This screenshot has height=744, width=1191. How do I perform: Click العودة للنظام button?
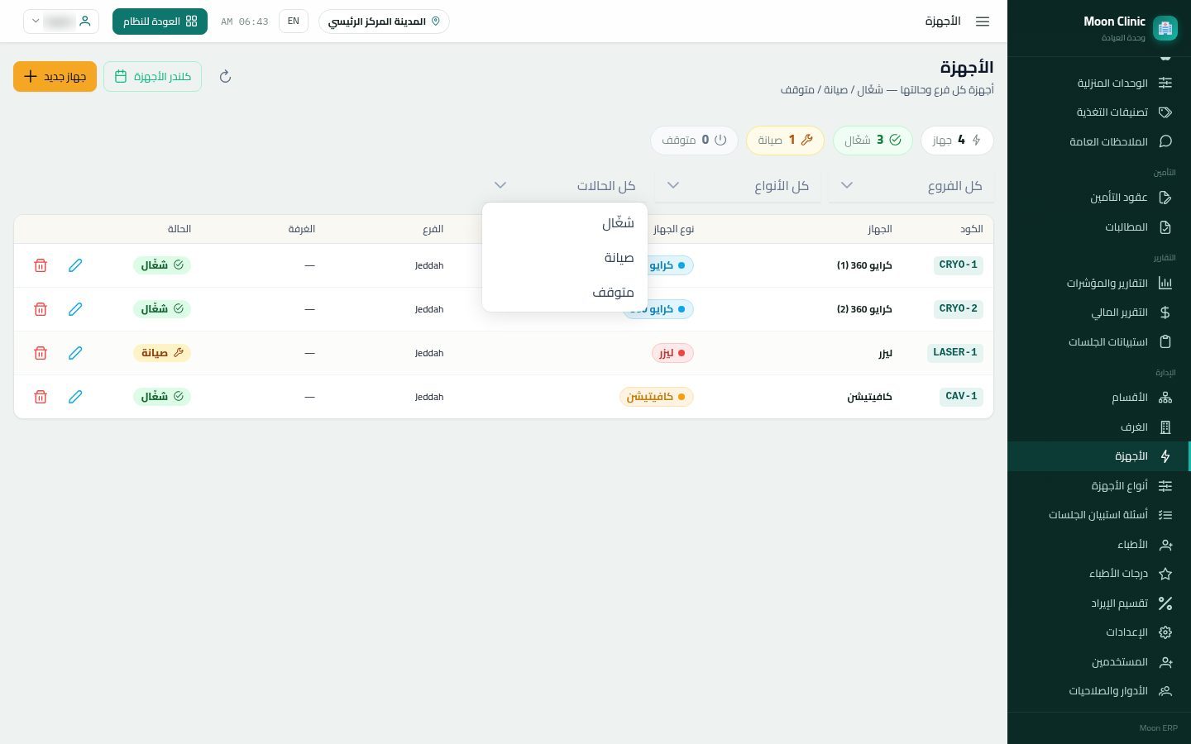pos(160,21)
